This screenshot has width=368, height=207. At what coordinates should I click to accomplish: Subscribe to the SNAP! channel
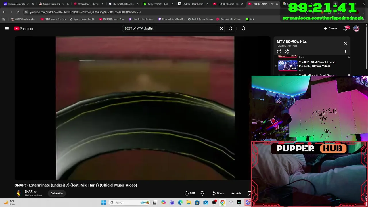click(57, 193)
